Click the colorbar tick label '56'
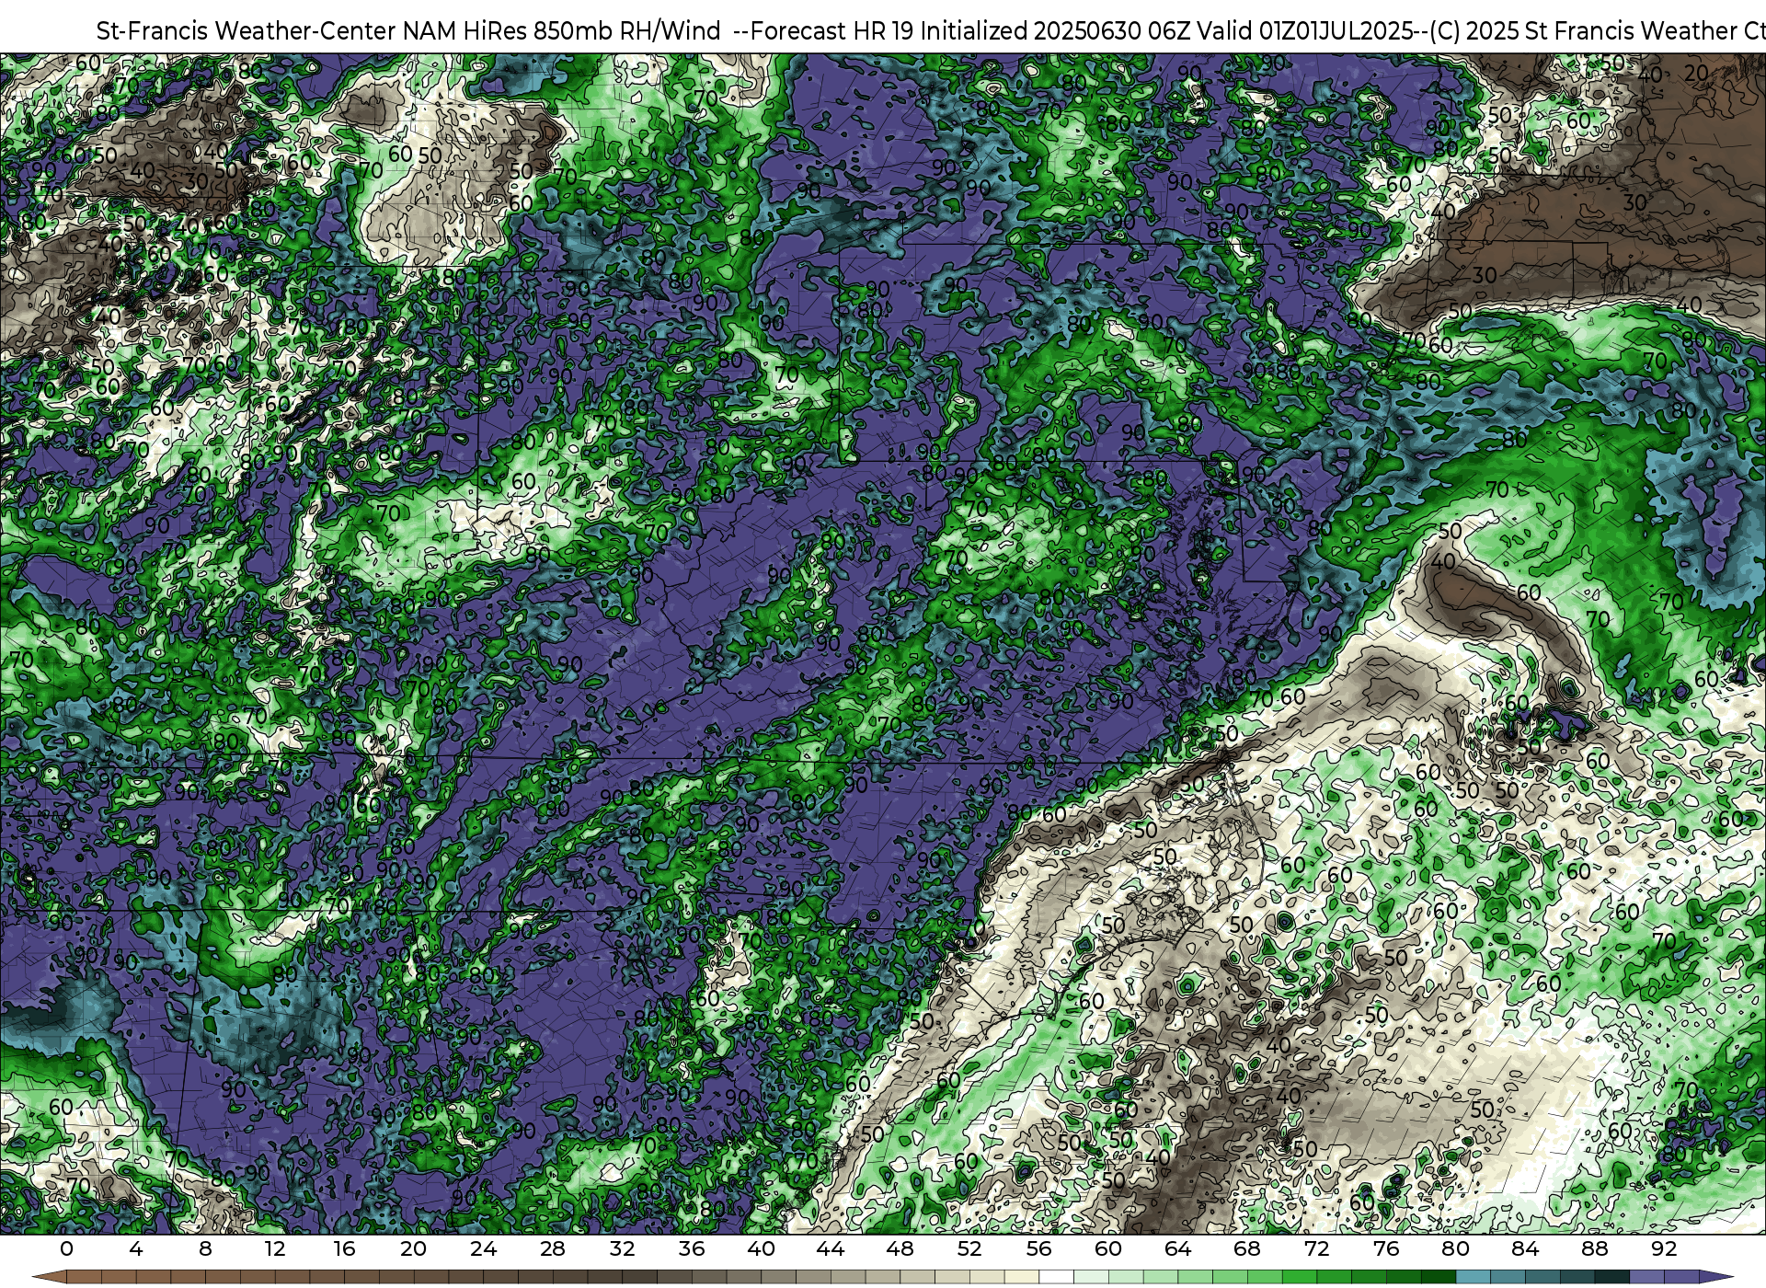This screenshot has height=1288, width=1766. [1039, 1248]
